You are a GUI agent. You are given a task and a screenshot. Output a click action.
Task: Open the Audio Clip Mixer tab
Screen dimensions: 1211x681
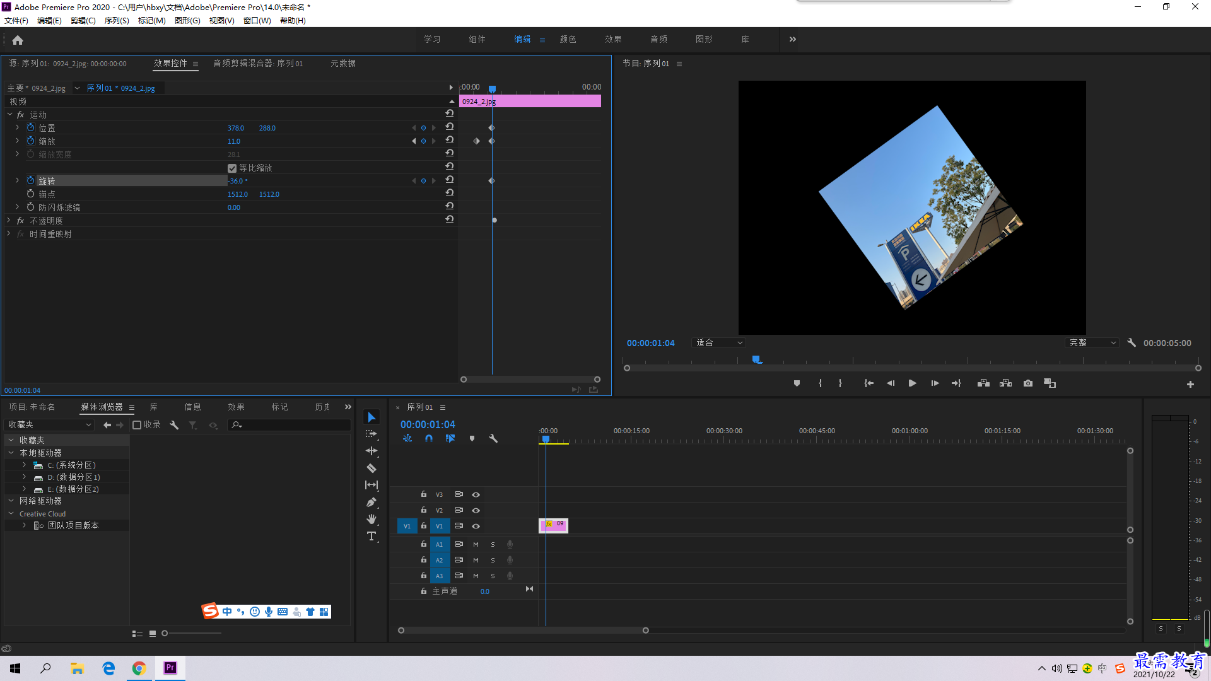point(258,63)
